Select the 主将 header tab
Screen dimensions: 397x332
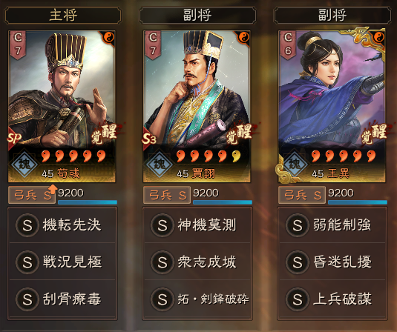pos(63,16)
